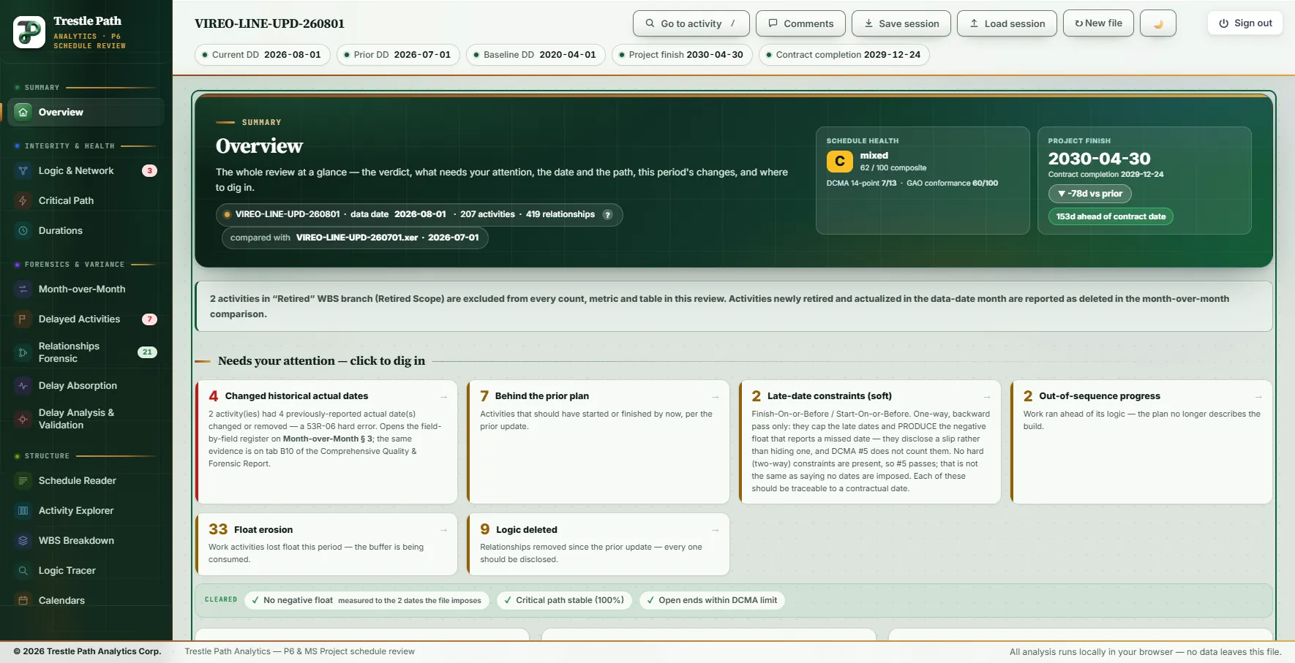1295x663 pixels.
Task: Expand the Changed historical actual dates card arrow
Action: point(443,396)
